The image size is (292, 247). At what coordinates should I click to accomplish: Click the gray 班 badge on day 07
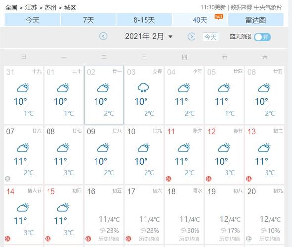(x=7, y=179)
